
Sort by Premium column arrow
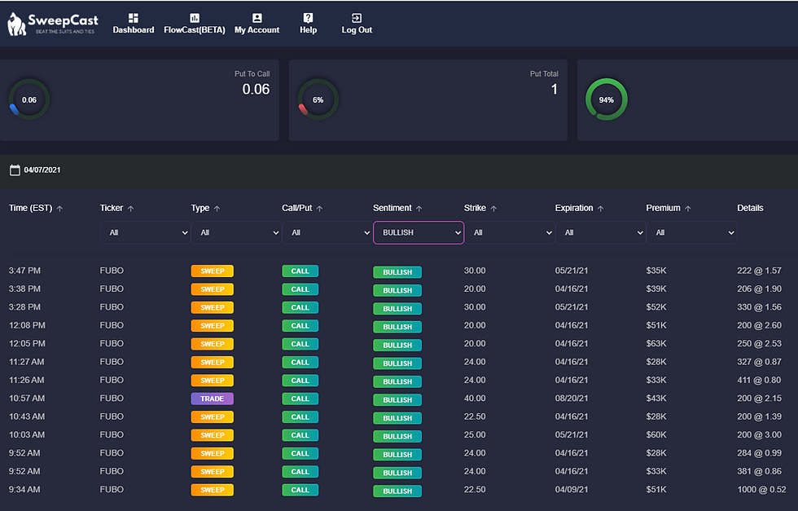[688, 209]
